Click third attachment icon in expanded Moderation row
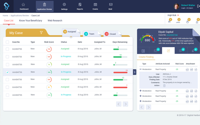Image resolution: width=200 pixels, height=125 pixels. click(196, 69)
